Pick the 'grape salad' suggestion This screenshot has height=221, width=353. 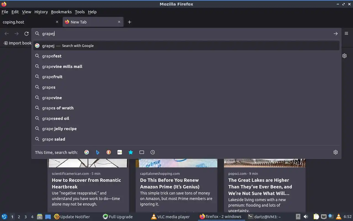point(186,139)
